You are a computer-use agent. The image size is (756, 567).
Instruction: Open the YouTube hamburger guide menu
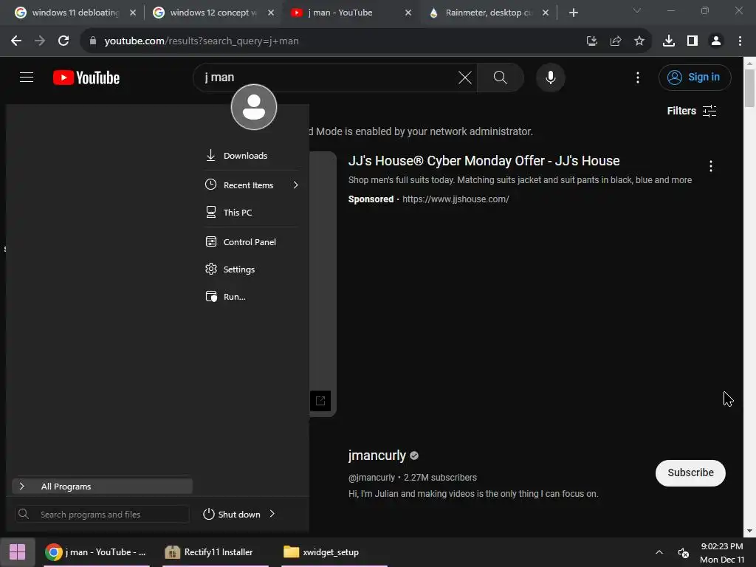[x=27, y=77]
